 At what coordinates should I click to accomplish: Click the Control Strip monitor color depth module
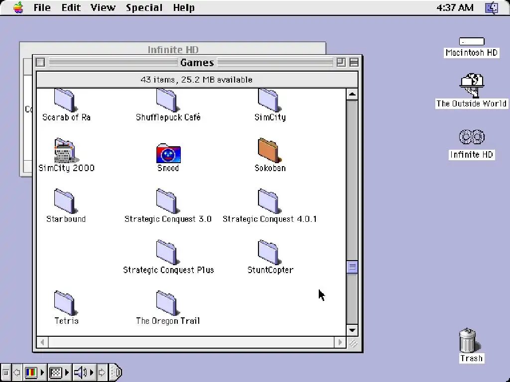[x=34, y=372]
